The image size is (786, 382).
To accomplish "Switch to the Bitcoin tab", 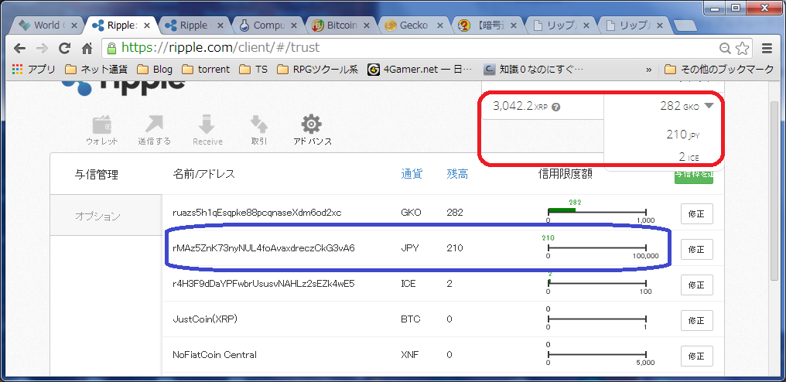I will point(341,26).
